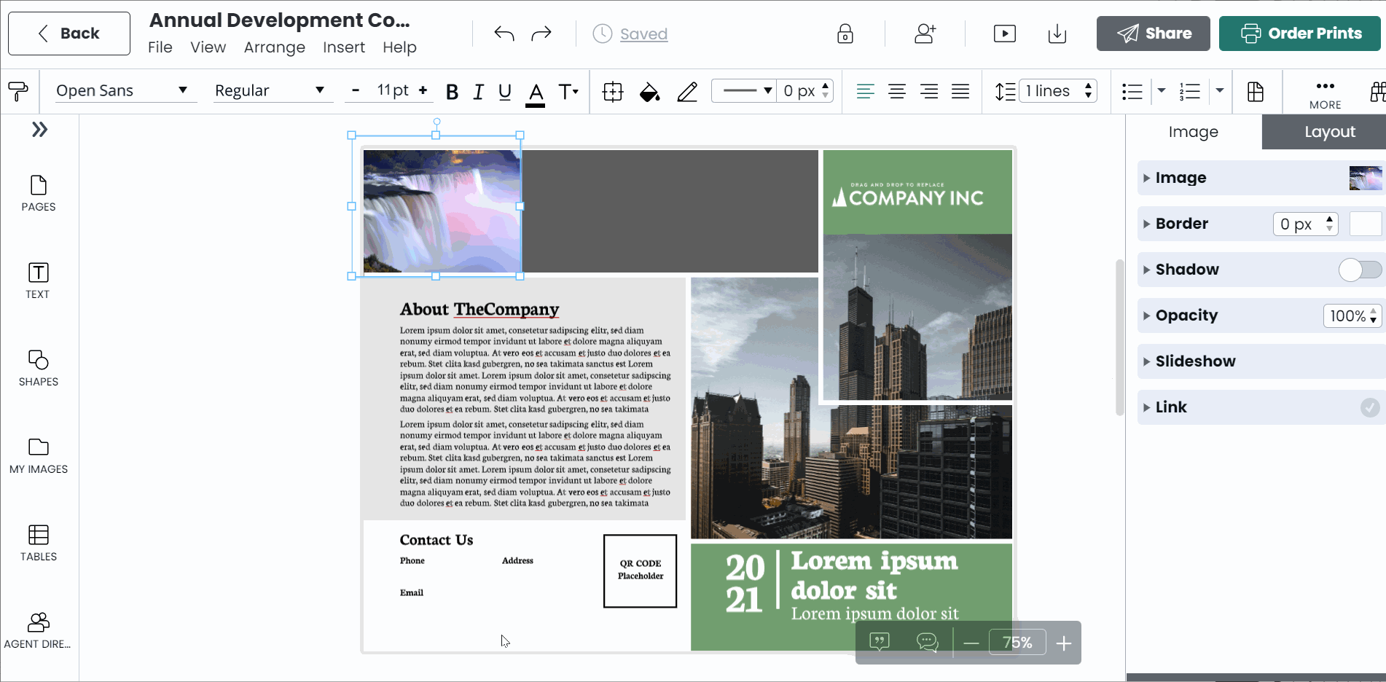Viewport: 1386px width, 682px height.
Task: Open the Help menu
Action: (x=400, y=47)
